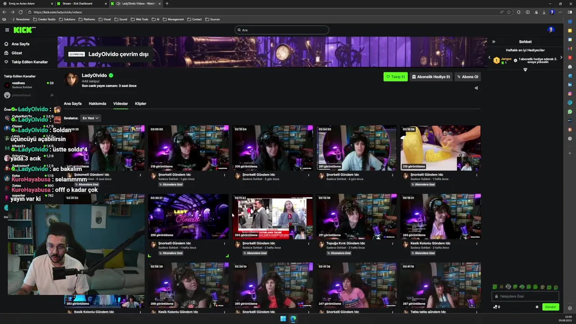The image size is (576, 324).
Task: Expand the weekly gifters leaderboard
Action: click(525, 70)
